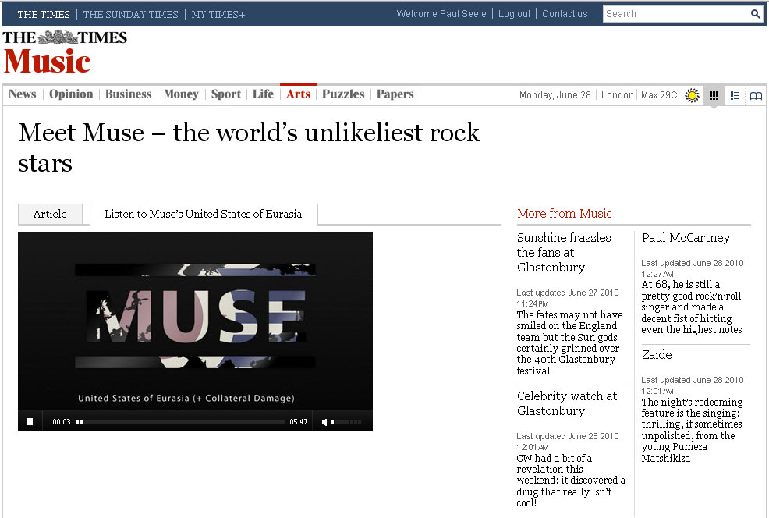Click the 05:47 track duration
The height and width of the screenshot is (518, 769).
tap(298, 422)
